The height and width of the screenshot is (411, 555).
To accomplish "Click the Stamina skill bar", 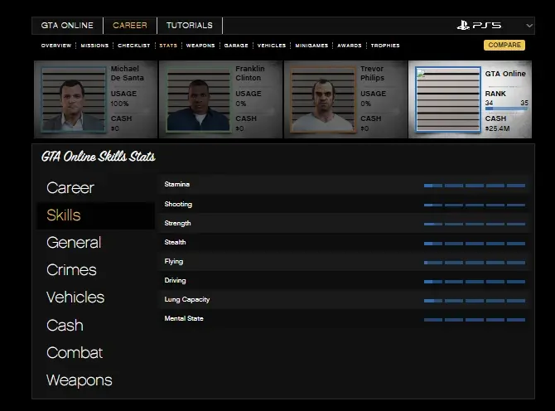I will pyautogui.click(x=475, y=186).
